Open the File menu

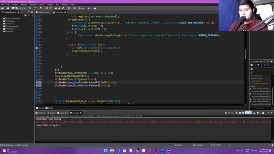point(2,5)
